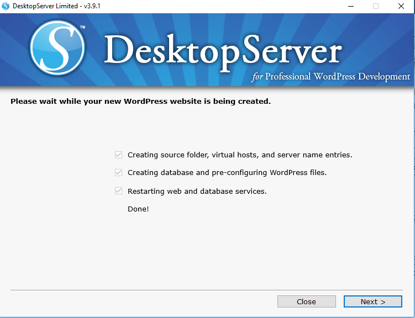
Task: Toggle the Restarting web services checkbox
Action: tap(118, 191)
